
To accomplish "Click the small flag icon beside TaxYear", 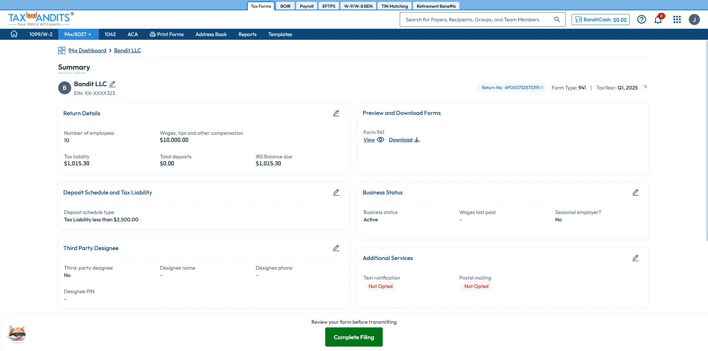I will pyautogui.click(x=645, y=87).
